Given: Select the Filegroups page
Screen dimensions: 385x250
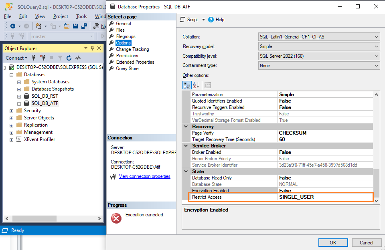Looking at the screenshot, I should click(x=126, y=36).
